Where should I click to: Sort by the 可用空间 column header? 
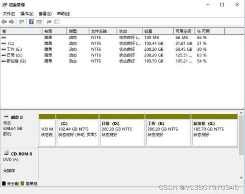click(x=184, y=32)
